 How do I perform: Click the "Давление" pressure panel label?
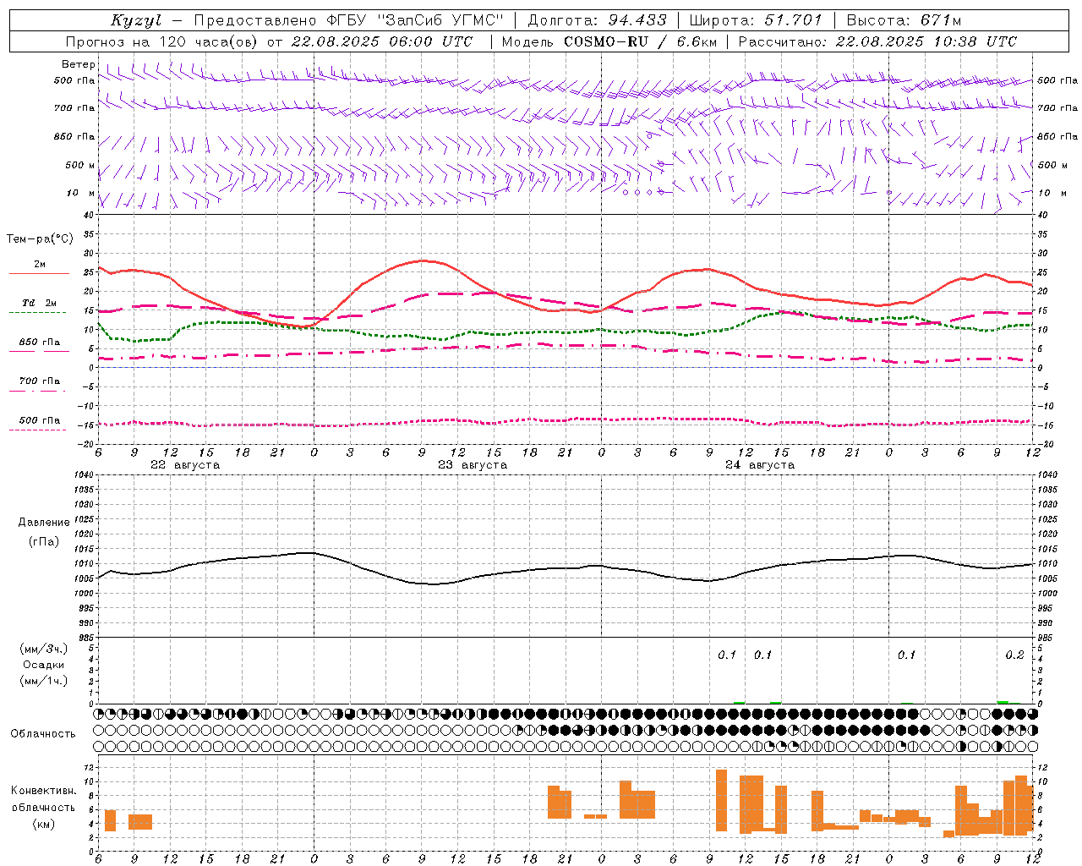coord(43,523)
